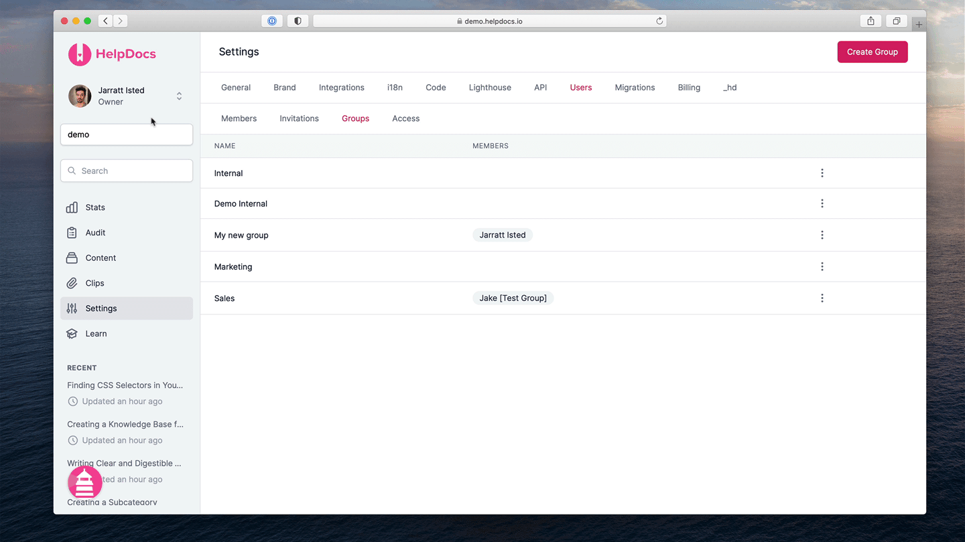The width and height of the screenshot is (965, 542).
Task: Click Jarratt Isted's avatar photo
Action: 80,96
